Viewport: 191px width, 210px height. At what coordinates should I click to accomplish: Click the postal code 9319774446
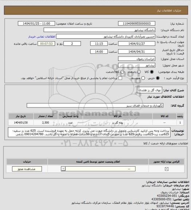[165, 206]
